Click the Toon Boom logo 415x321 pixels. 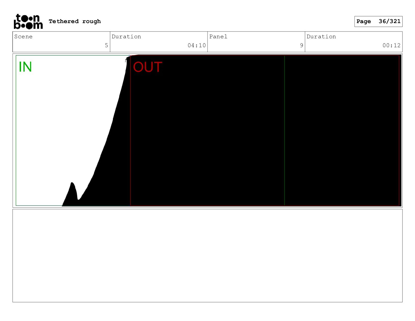coord(28,22)
